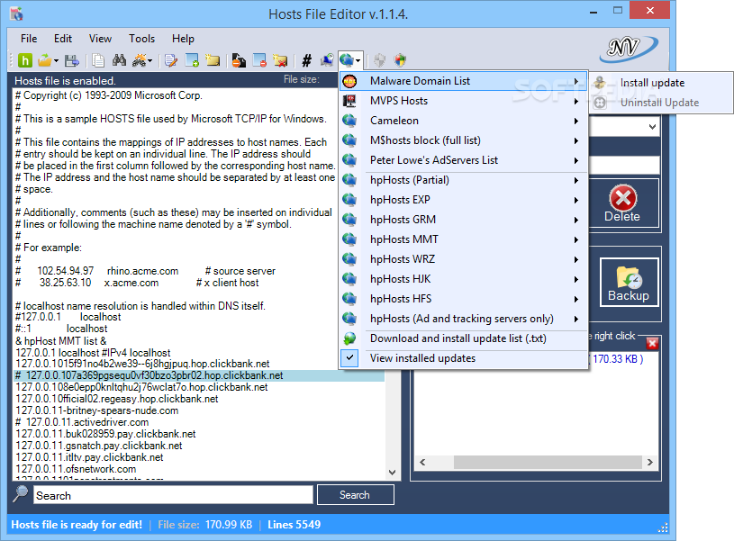Click the green 'h' hosts icon
Viewport: 734px width, 541px height.
coord(25,60)
